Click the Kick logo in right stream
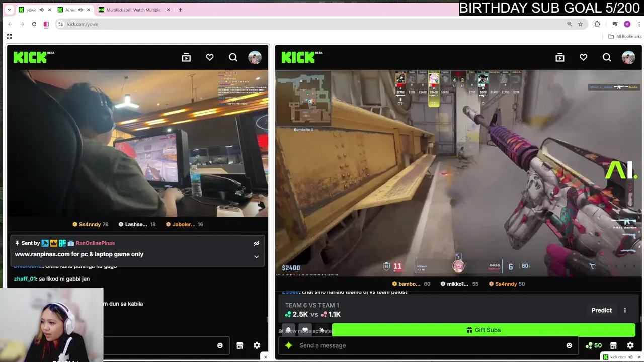Viewport: 644px width, 362px height. [301, 57]
